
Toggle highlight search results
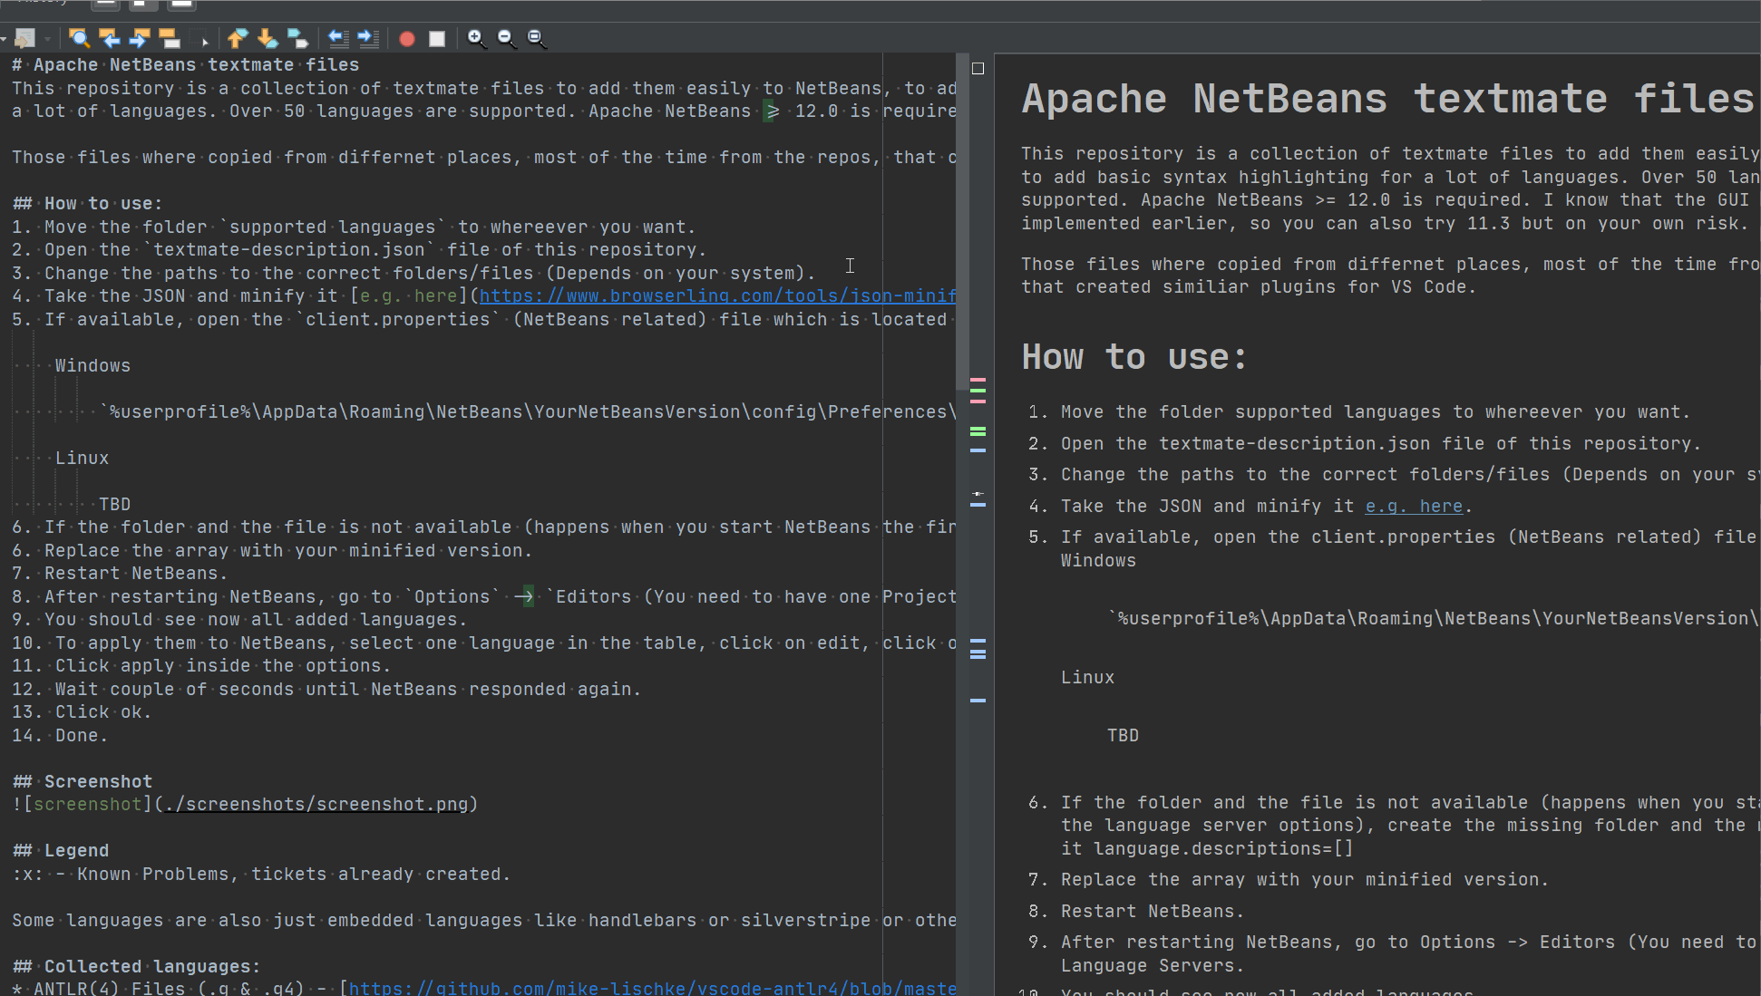point(169,38)
